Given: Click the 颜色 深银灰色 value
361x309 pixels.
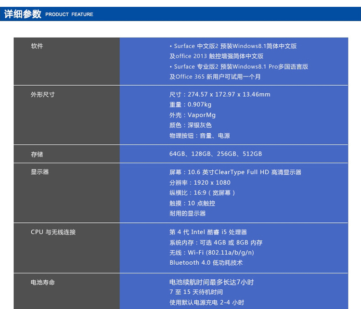Looking at the screenshot, I should pos(191,125).
